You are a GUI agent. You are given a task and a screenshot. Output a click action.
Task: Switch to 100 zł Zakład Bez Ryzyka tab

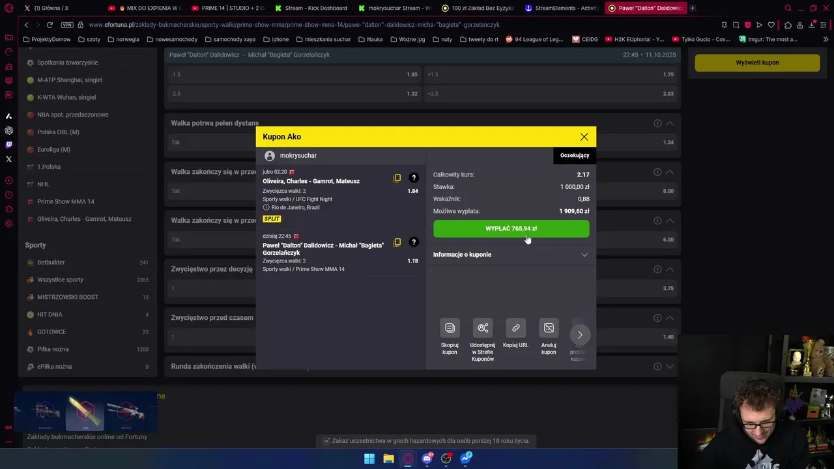tap(478, 8)
